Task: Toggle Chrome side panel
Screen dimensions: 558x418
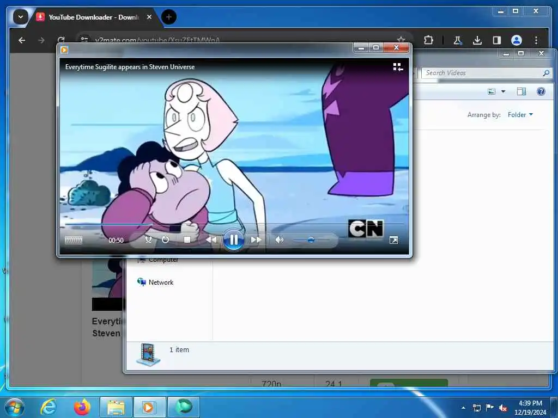Action: tap(497, 40)
